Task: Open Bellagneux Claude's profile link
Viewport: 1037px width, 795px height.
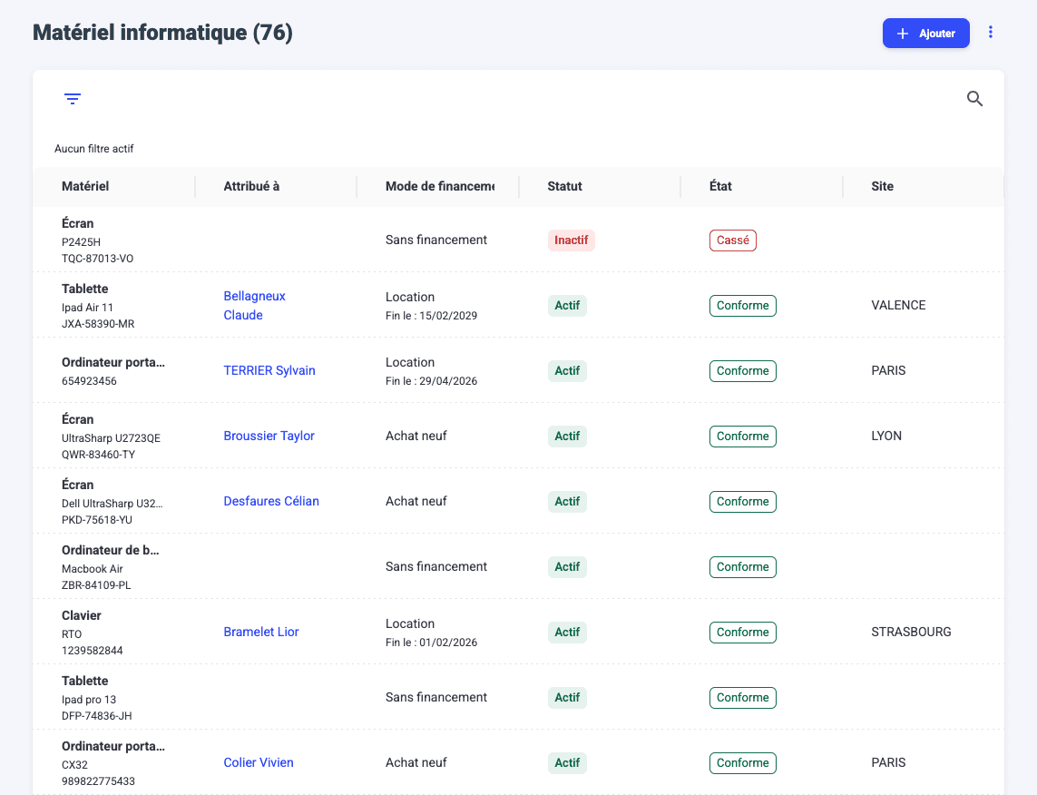Action: tap(255, 306)
